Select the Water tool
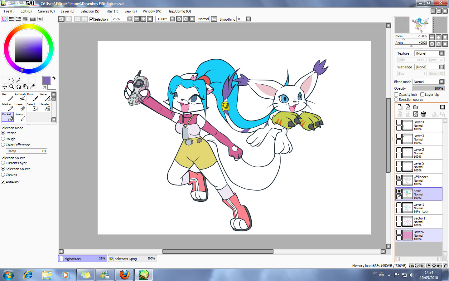 coord(45,97)
